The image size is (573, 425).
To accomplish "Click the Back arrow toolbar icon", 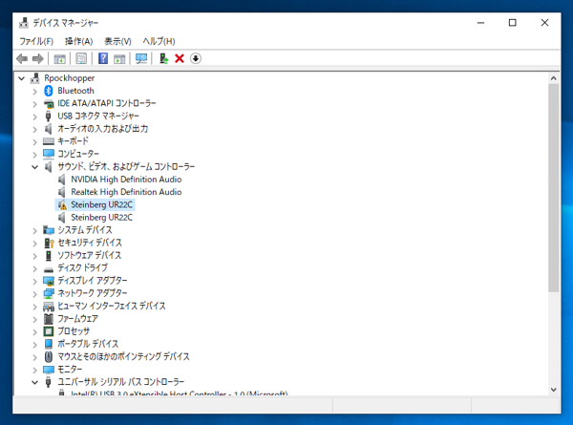I will point(22,58).
